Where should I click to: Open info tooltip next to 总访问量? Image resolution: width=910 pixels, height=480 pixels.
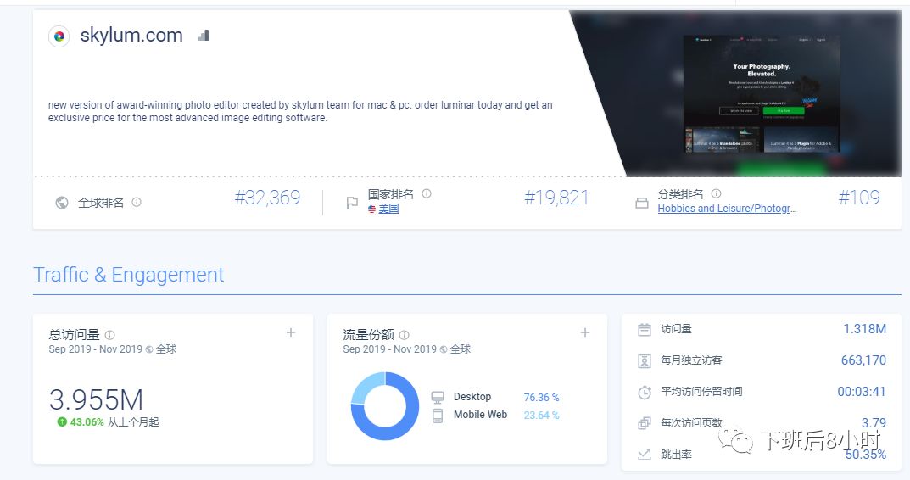pos(109,335)
